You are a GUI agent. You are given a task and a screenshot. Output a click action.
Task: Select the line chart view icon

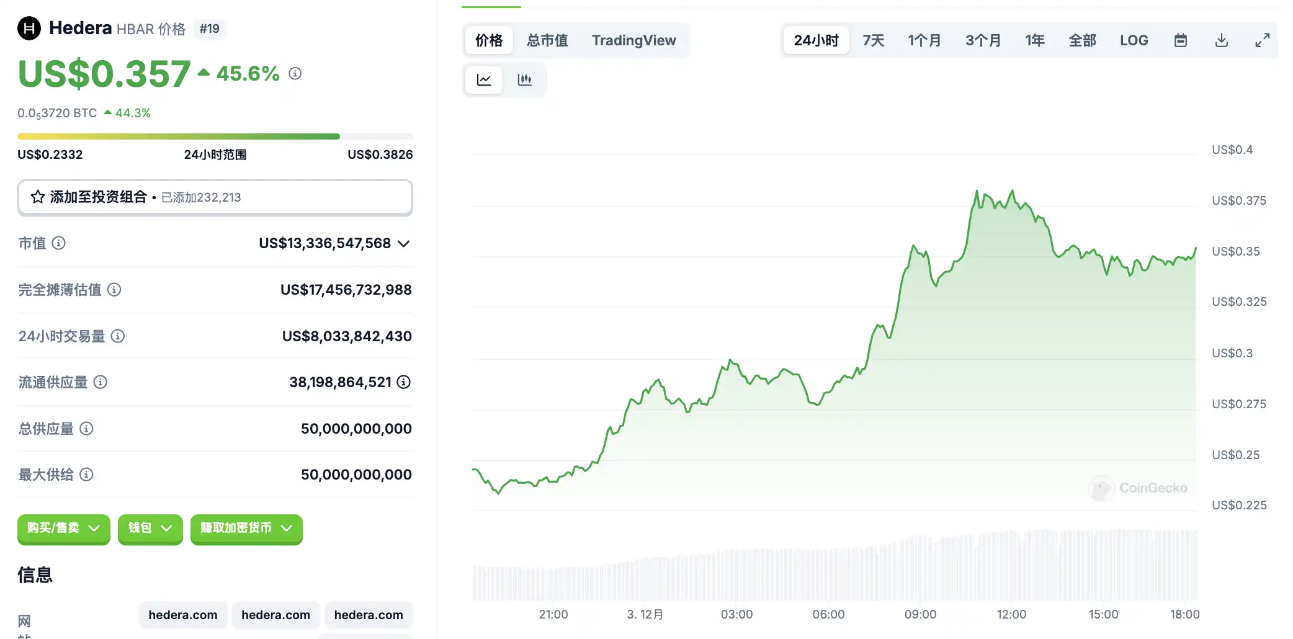point(484,79)
